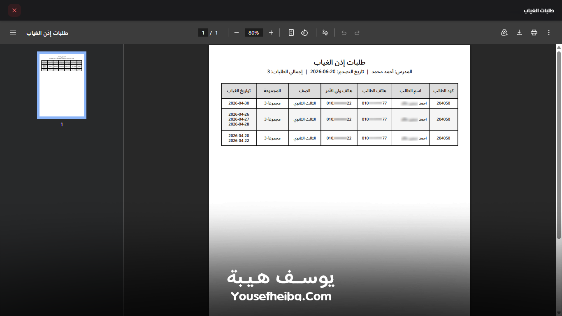Close the viewer with the red X button
The height and width of the screenshot is (316, 562).
pos(14,10)
